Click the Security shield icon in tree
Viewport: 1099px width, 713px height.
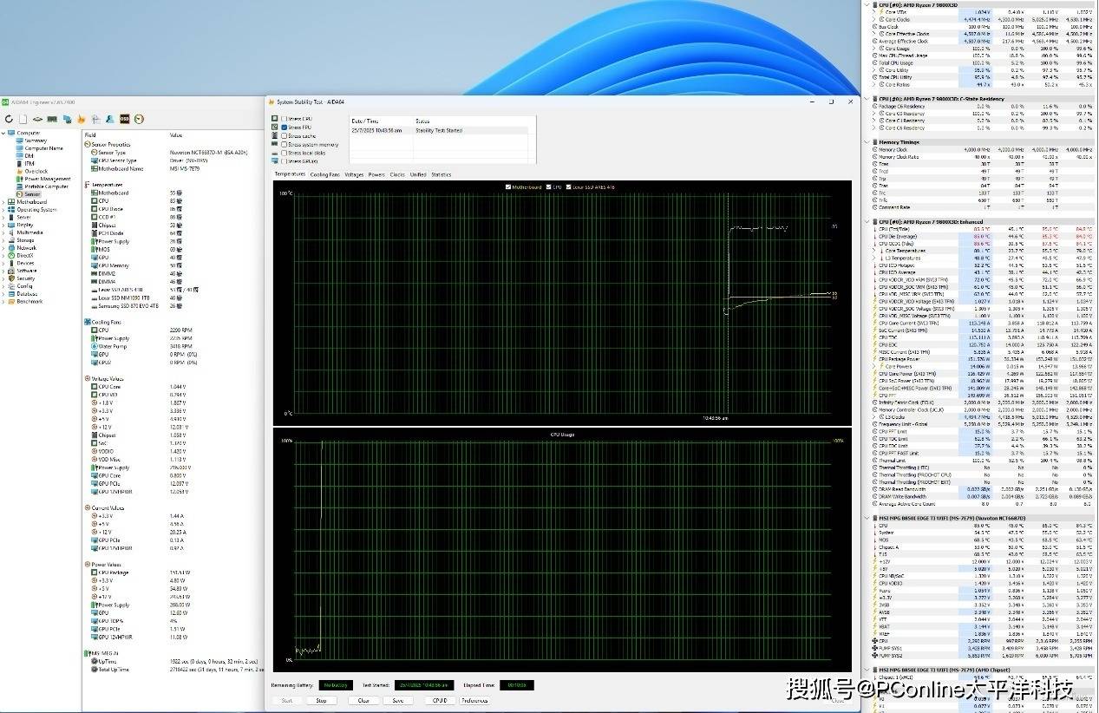[11, 278]
